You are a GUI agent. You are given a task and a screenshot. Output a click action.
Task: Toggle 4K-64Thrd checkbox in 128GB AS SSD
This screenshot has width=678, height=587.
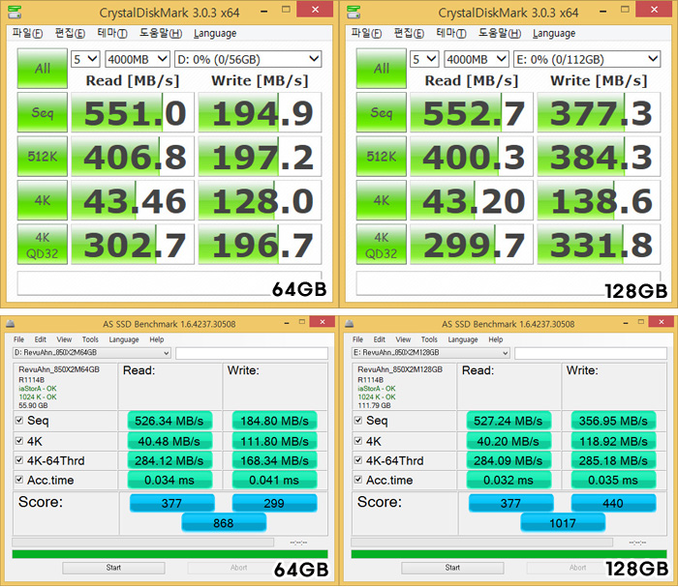click(358, 460)
